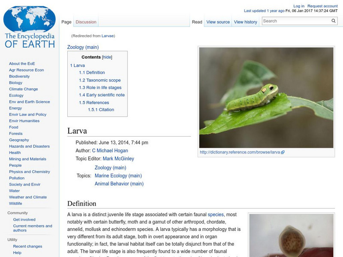Jump to '1.3 Role in life stages'

pyautogui.click(x=100, y=88)
